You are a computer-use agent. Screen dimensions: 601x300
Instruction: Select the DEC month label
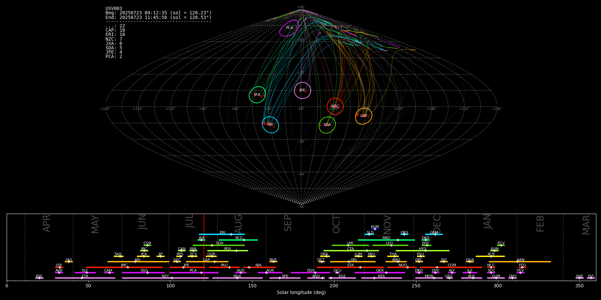pos(437,224)
